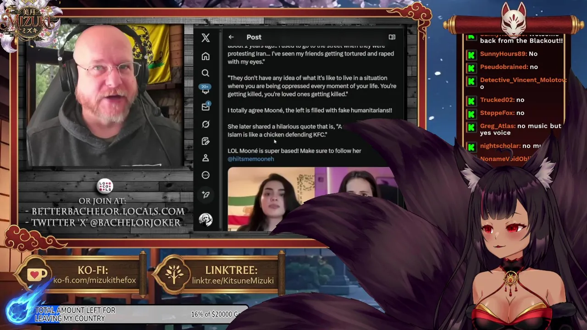The height and width of the screenshot is (330, 587).
Task: Click linktr.ee/KitsuneMizuki link text
Action: [x=233, y=280]
